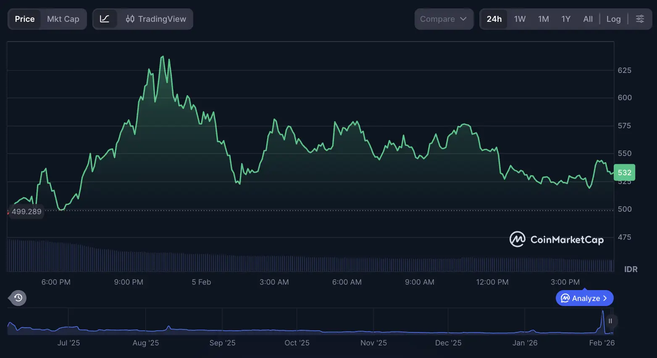Select the 24h timeframe button
The width and height of the screenshot is (657, 358).
(494, 19)
